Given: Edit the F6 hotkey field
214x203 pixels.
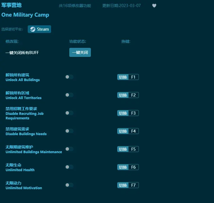Looking at the screenshot, I should 134,167.
